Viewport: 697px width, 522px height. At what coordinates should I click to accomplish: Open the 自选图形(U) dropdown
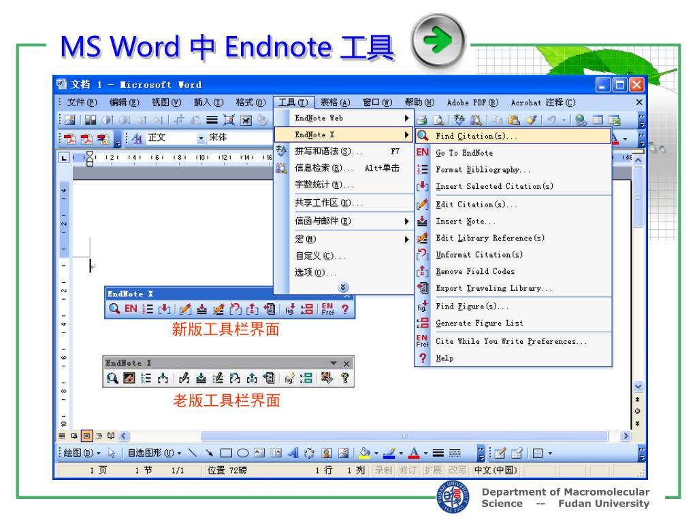point(155,453)
